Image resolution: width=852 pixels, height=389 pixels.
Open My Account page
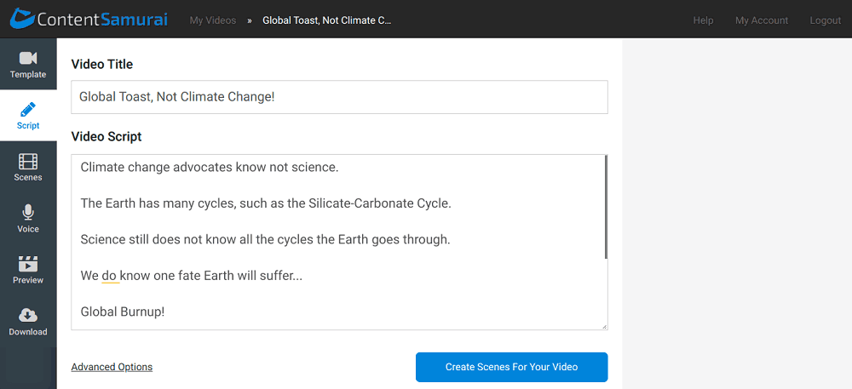[762, 20]
